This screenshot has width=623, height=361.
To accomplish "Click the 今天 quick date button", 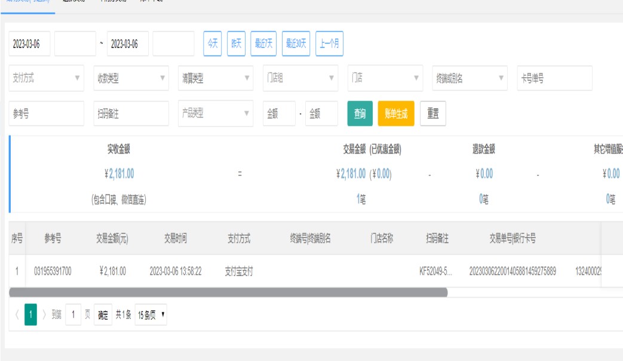I will tap(213, 44).
